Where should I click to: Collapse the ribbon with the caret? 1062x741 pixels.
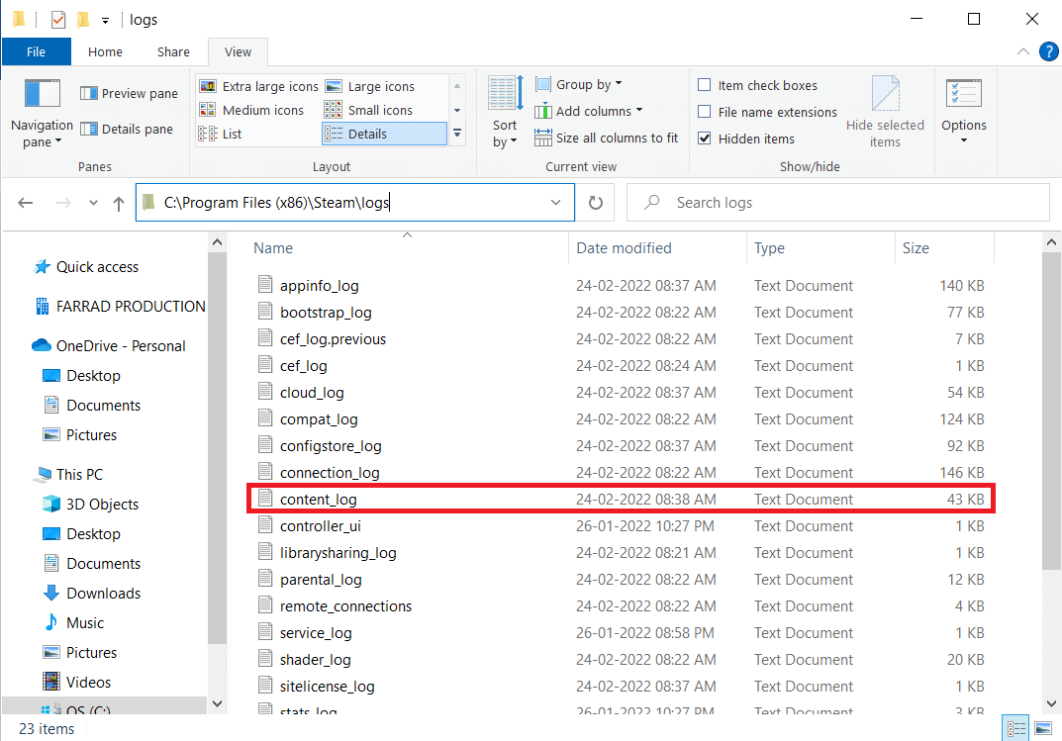coord(1022,51)
